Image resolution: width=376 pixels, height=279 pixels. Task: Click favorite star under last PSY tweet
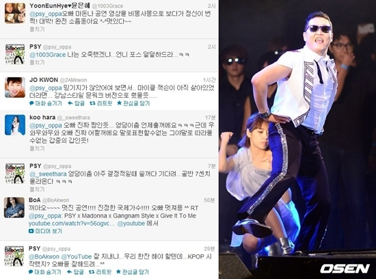pos(118,271)
